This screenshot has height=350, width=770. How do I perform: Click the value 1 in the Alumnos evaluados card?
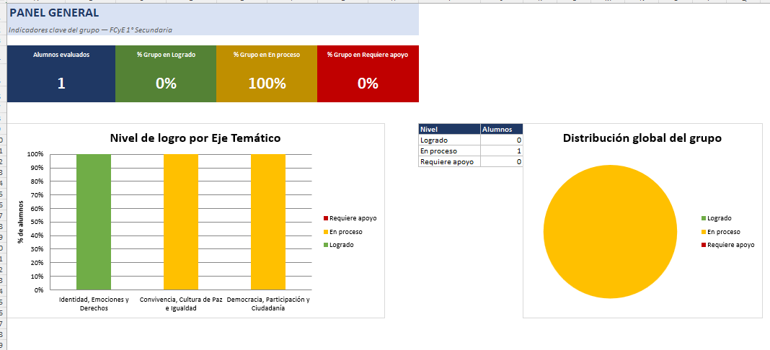coord(61,84)
